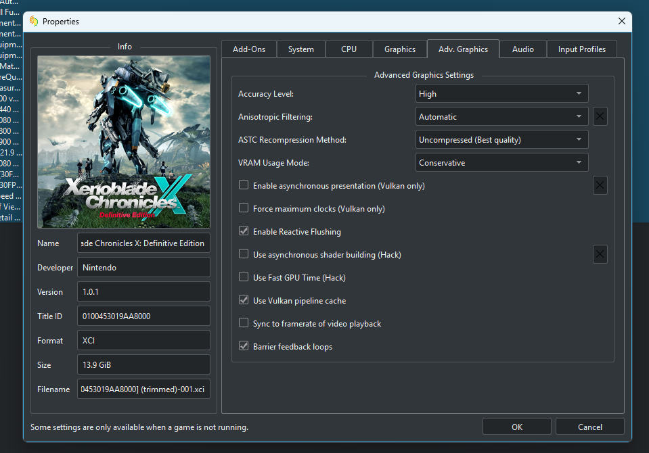The height and width of the screenshot is (453, 649).
Task: Open ASTC Recompression Method dropdown
Action: coord(501,139)
